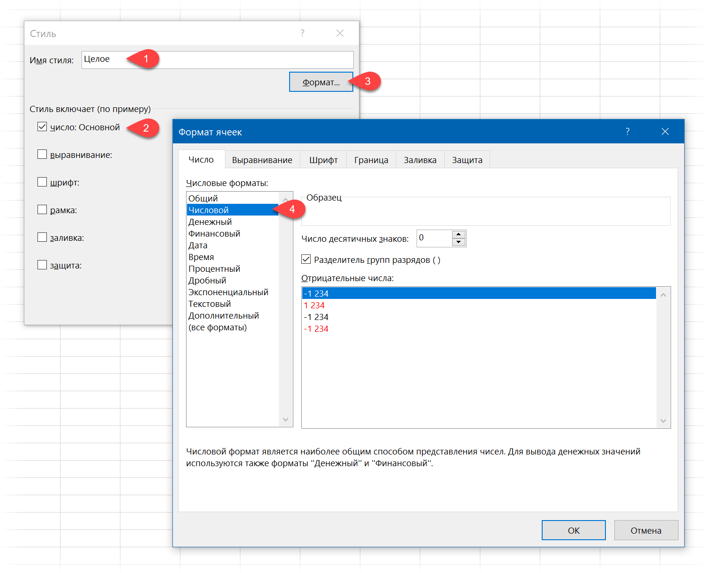Select Процентный format

point(233,268)
